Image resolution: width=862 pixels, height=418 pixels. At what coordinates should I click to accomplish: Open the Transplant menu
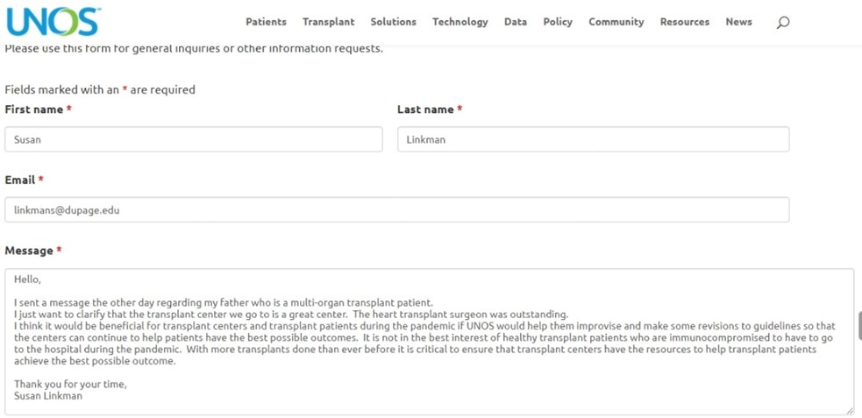click(329, 22)
